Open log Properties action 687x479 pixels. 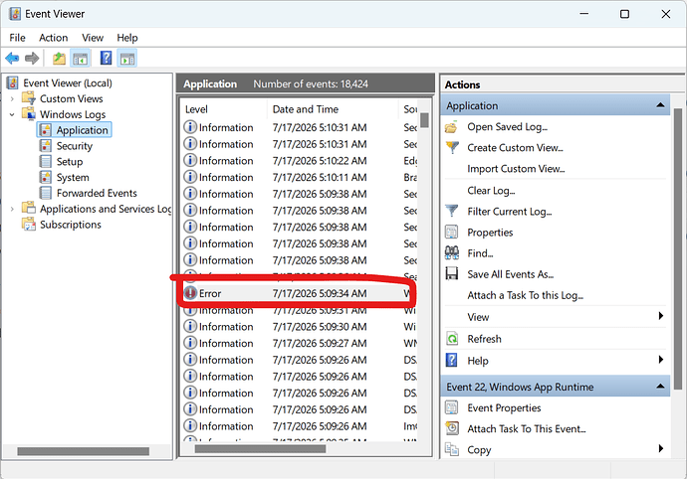tap(490, 233)
